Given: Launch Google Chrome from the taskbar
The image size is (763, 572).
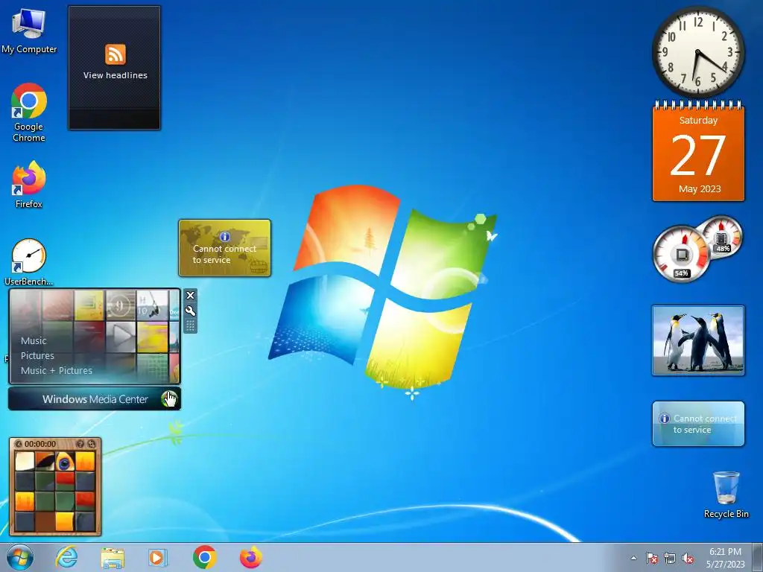Looking at the screenshot, I should (204, 557).
